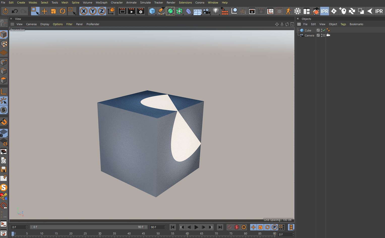This screenshot has width=385, height=238.
Task: Select the Move tool in the toolbar
Action: (x=44, y=11)
